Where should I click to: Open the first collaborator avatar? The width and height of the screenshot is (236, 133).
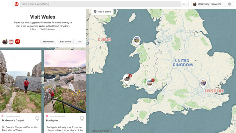pyautogui.click(x=5, y=41)
